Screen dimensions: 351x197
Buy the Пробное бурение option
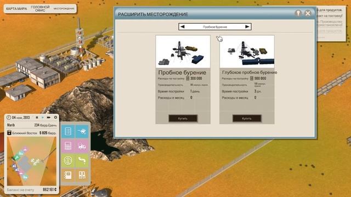tap(183, 118)
